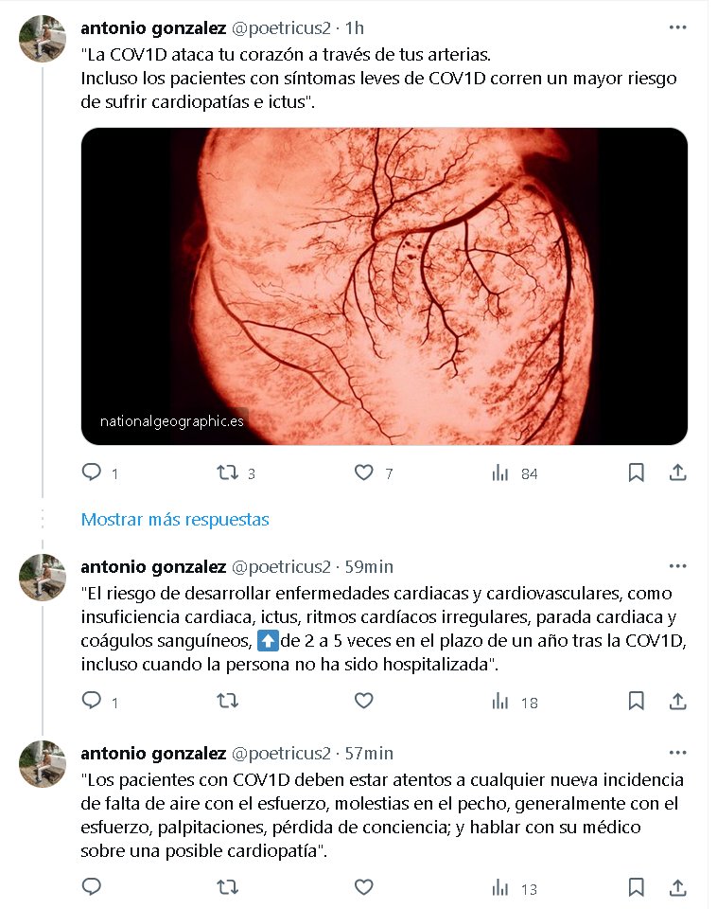This screenshot has width=717, height=909.
Task: Share the tweet with 13 views
Action: click(x=677, y=887)
